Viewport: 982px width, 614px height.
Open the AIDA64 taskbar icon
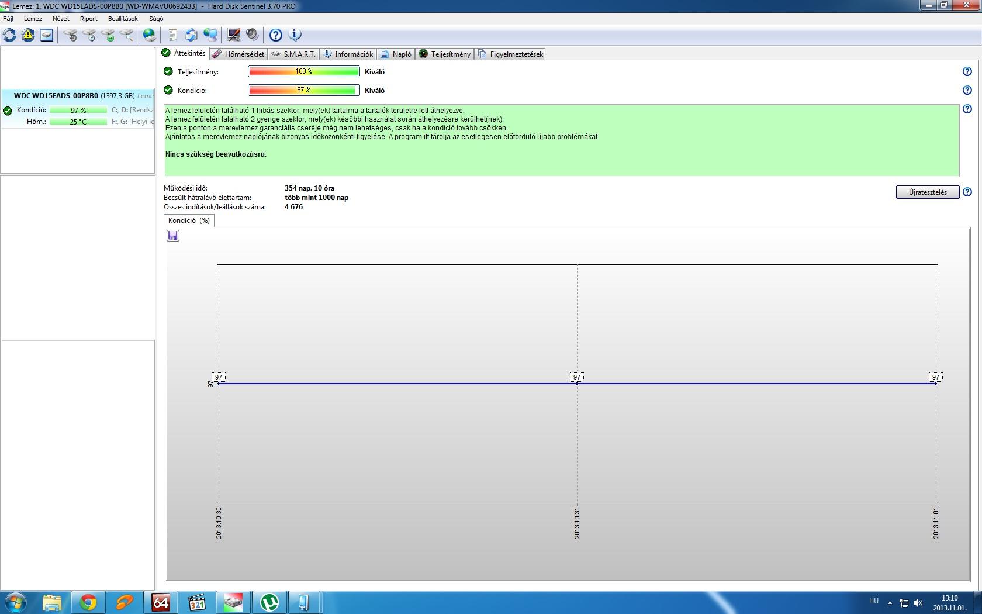(x=160, y=602)
